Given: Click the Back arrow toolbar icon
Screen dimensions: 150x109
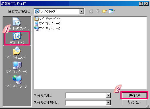Looking at the screenshot, I should click(91, 11).
